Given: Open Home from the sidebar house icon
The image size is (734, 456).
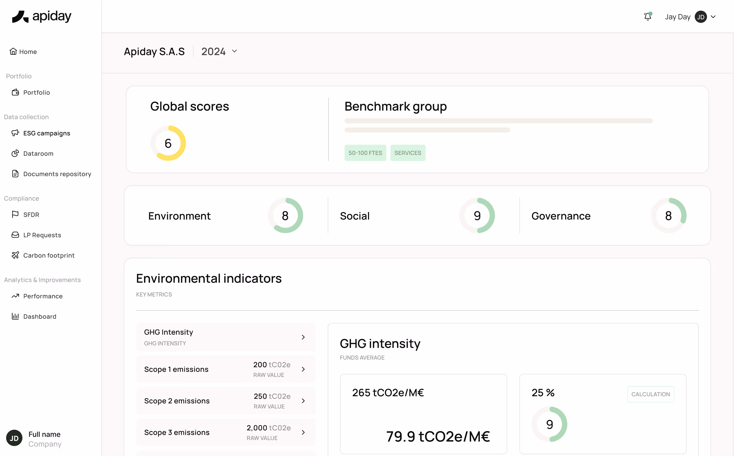Looking at the screenshot, I should pyautogui.click(x=13, y=52).
